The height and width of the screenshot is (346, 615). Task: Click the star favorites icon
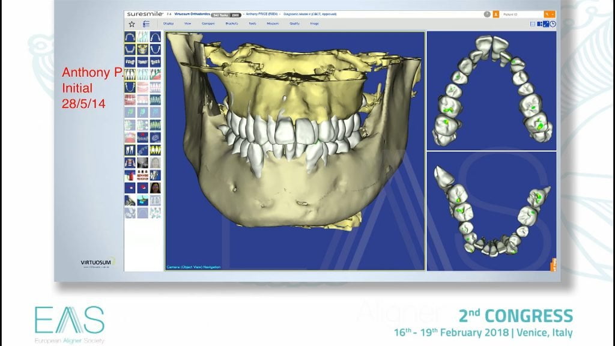click(132, 24)
